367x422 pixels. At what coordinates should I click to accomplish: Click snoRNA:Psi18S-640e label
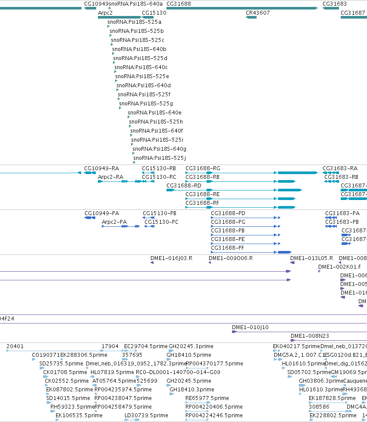pos(154,112)
